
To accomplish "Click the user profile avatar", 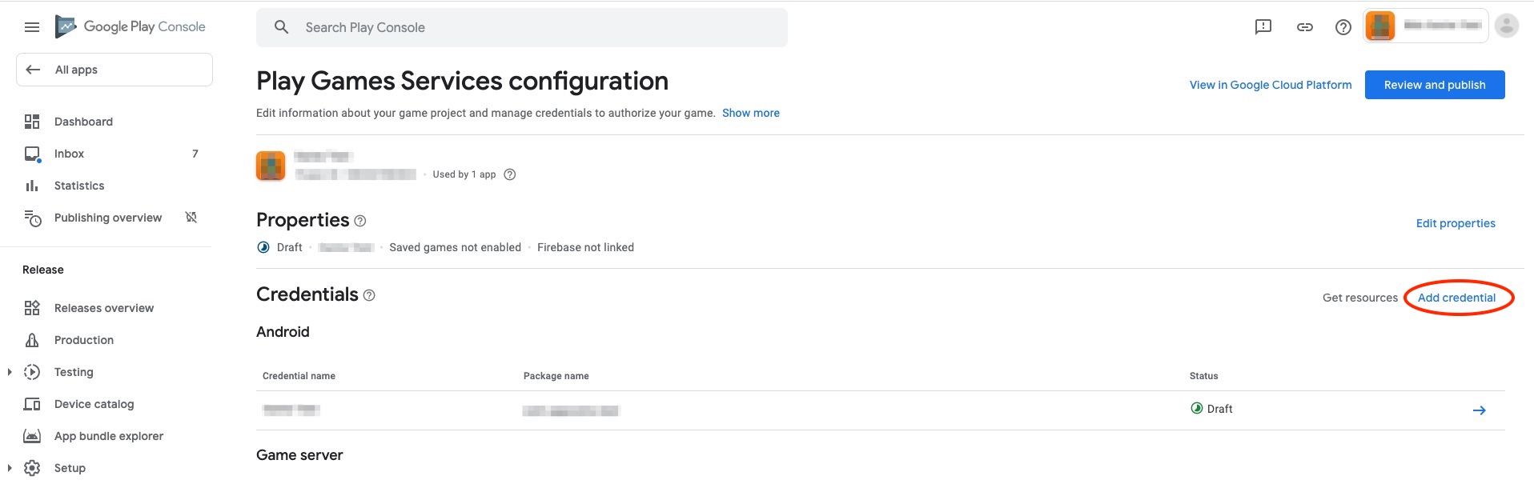I will coord(1507,26).
